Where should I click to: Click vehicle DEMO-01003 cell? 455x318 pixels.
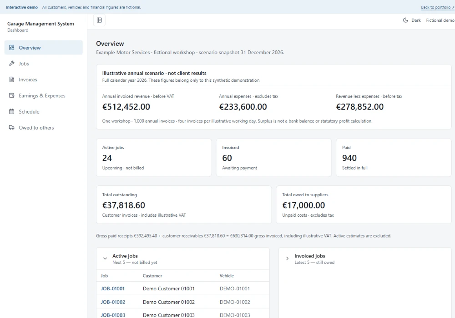235,315
